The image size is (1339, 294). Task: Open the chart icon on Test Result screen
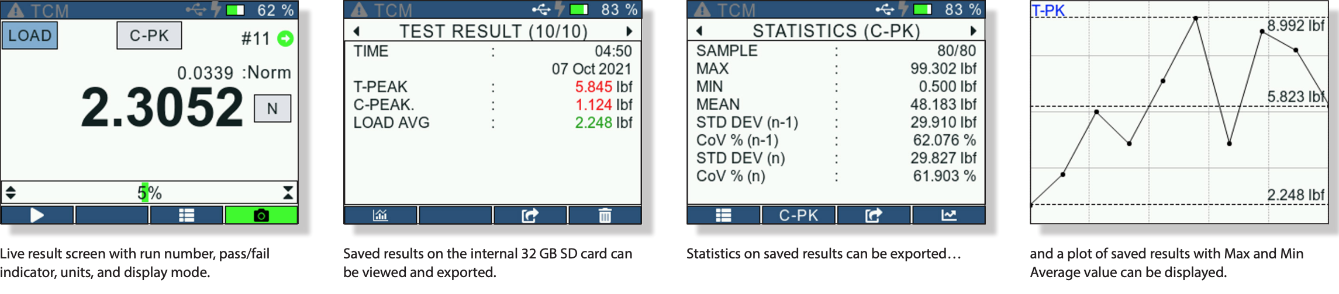(380, 215)
